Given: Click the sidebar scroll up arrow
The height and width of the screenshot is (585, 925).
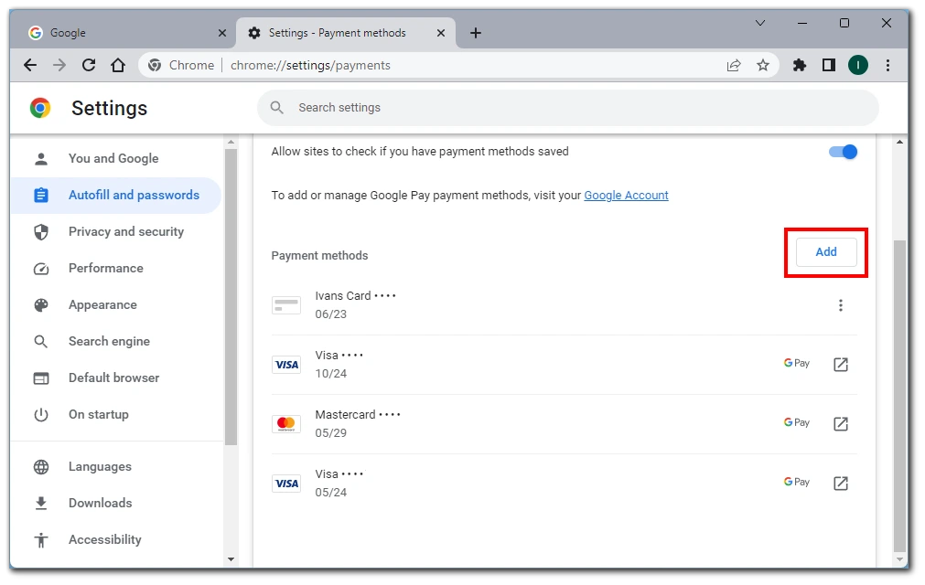Looking at the screenshot, I should (231, 142).
